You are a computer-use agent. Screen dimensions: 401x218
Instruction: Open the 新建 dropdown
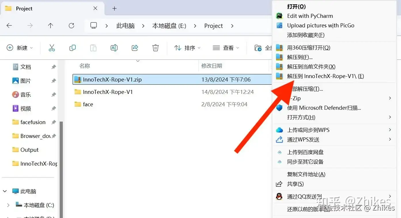20,48
